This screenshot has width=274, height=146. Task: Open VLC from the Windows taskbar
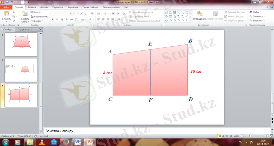[x=42, y=141]
